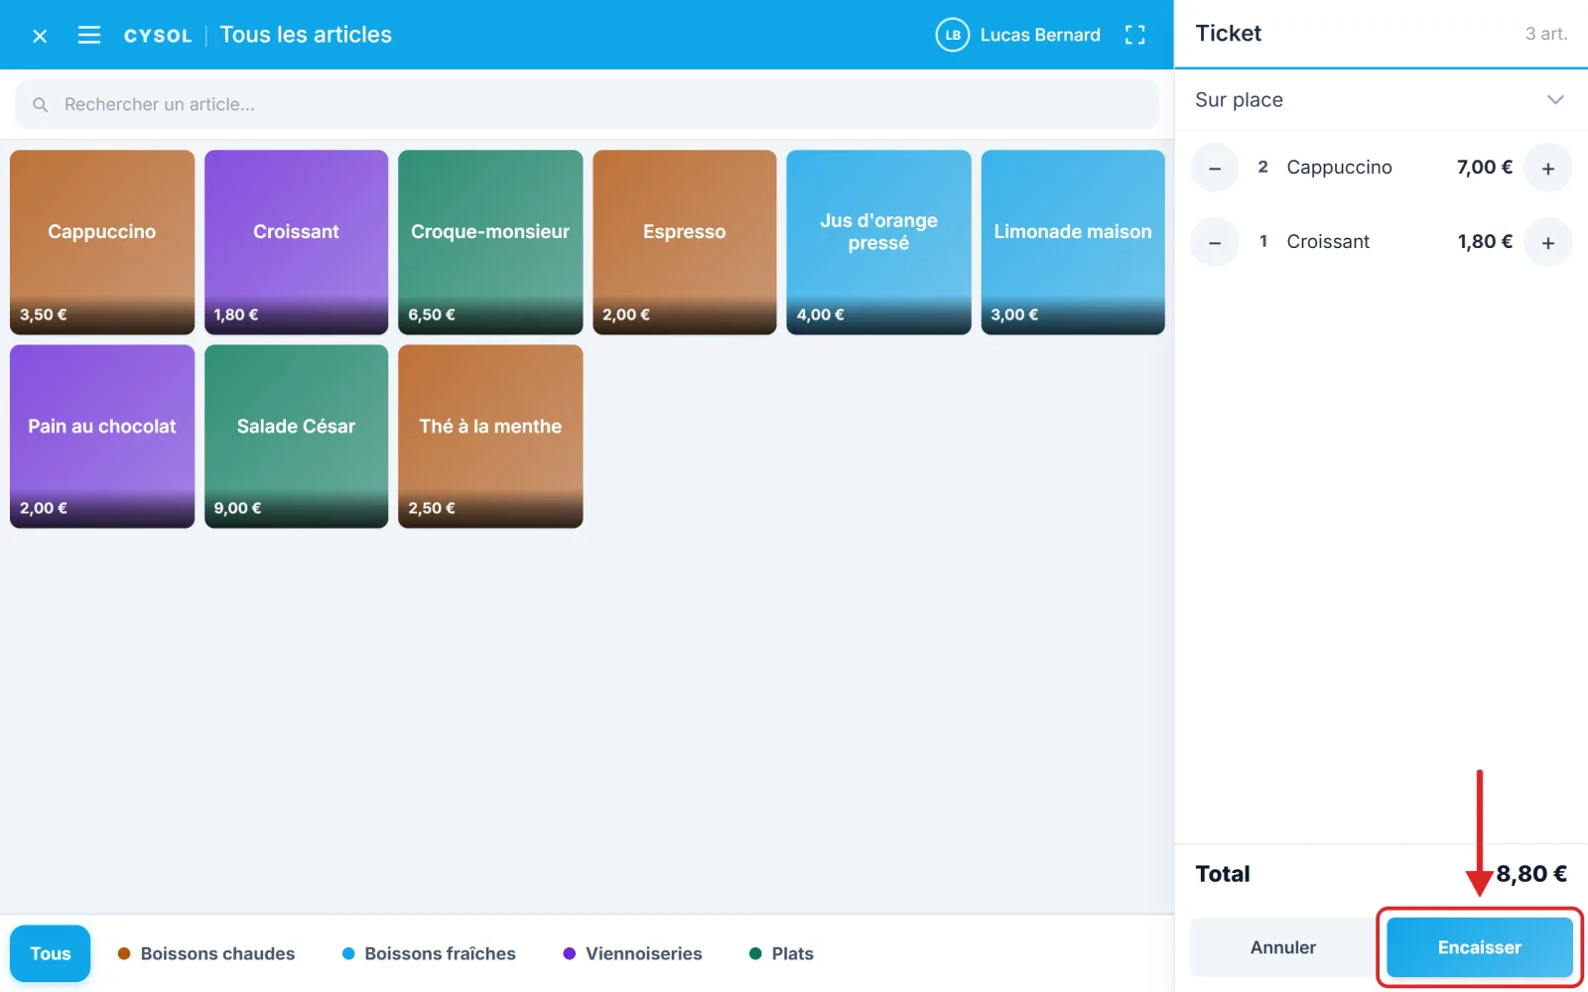The image size is (1588, 992).
Task: Open Lucas Bernard user avatar
Action: click(x=952, y=35)
